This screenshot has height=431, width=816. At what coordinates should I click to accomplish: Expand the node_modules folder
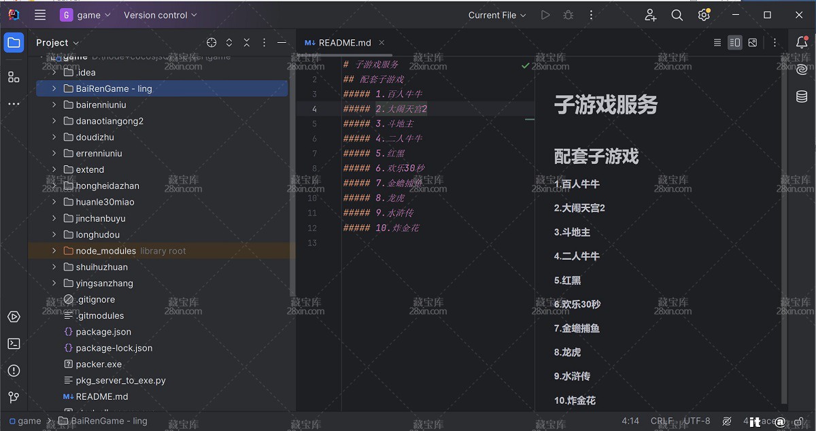tap(54, 251)
